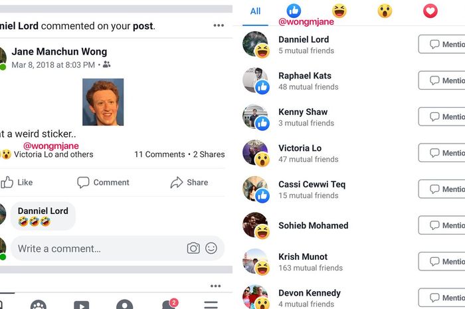The image size is (465, 309).
Task: Tap the camera icon in comment box
Action: coord(193,249)
